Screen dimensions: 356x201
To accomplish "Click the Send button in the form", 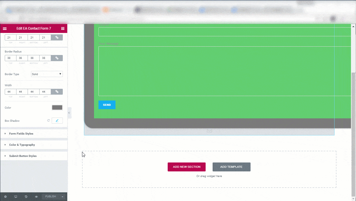I will tap(107, 105).
